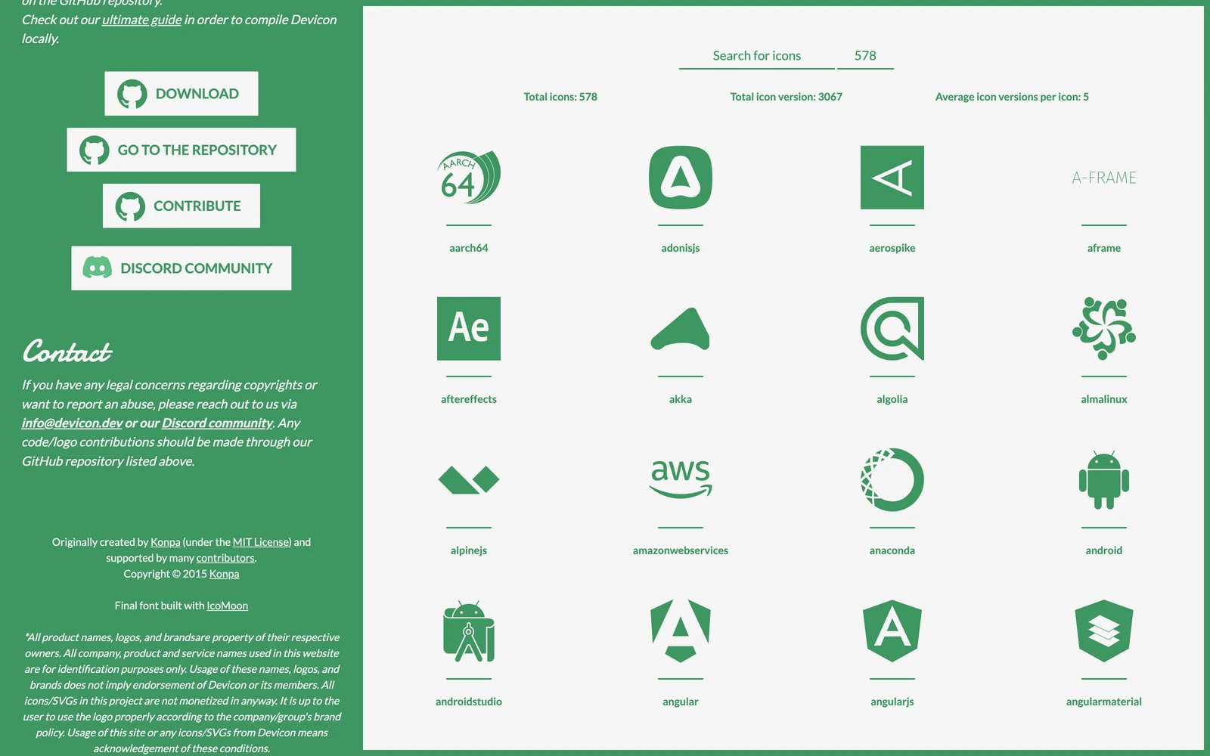Image resolution: width=1210 pixels, height=756 pixels.
Task: Click the adonisjs label
Action: point(681,248)
